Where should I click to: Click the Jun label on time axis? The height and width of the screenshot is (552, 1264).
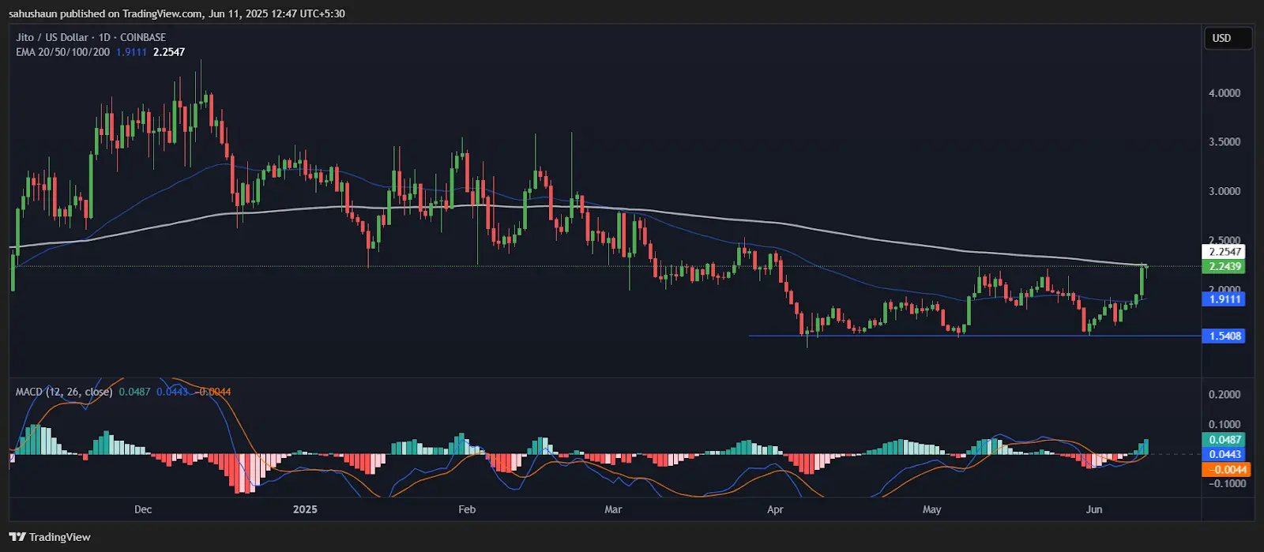pos(1094,509)
